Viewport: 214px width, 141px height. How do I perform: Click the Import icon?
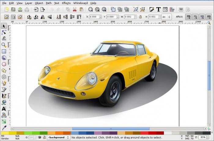36,10
